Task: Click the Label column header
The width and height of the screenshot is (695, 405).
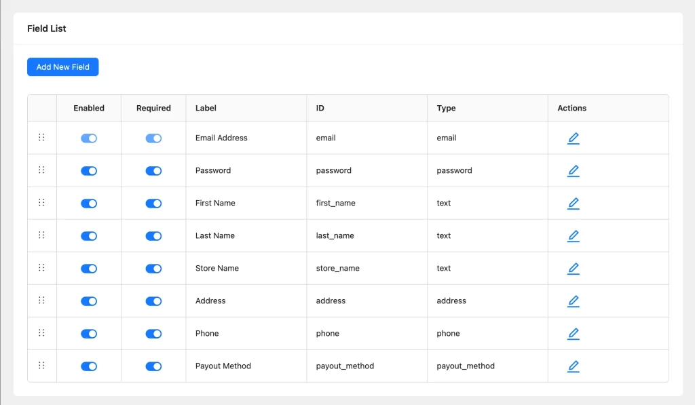Action: coord(206,108)
